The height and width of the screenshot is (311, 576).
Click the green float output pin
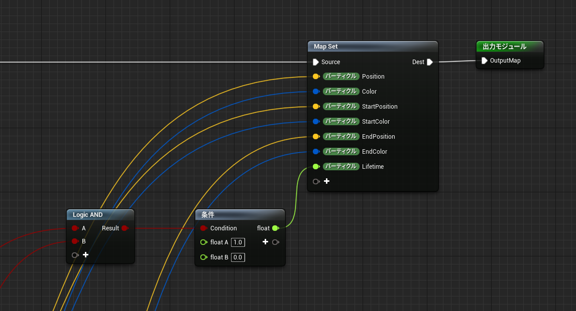coord(276,228)
